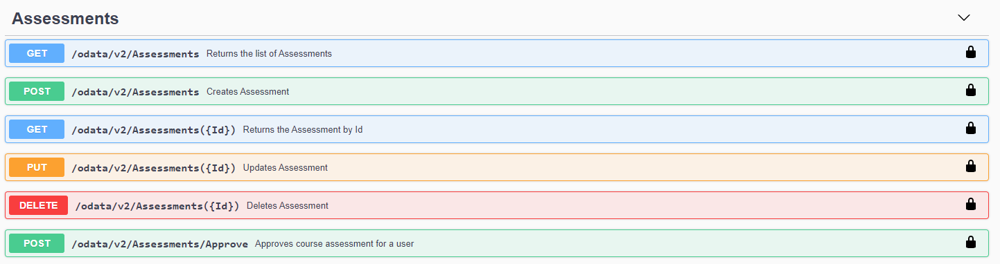The image size is (1000, 264).
Task: Expand POST button for Creates Assessment
Action: point(37,91)
